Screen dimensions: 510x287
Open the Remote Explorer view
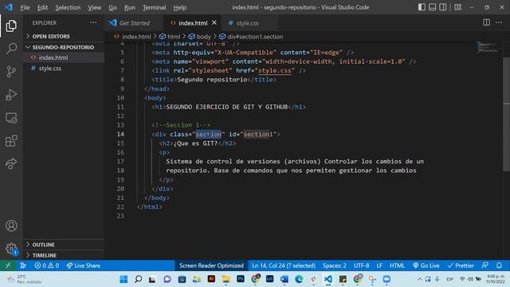[x=11, y=118]
